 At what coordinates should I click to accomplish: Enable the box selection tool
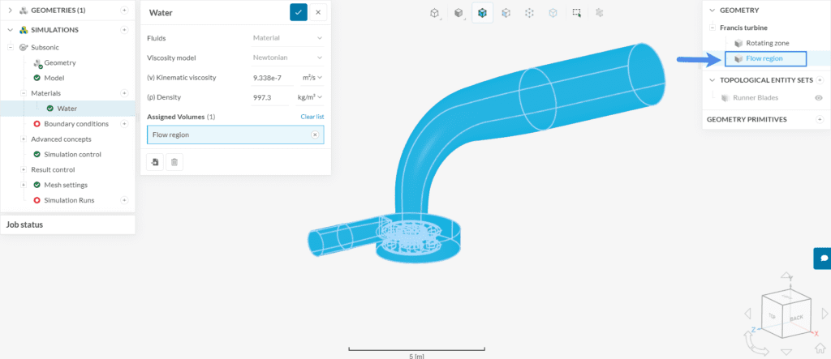(x=577, y=13)
